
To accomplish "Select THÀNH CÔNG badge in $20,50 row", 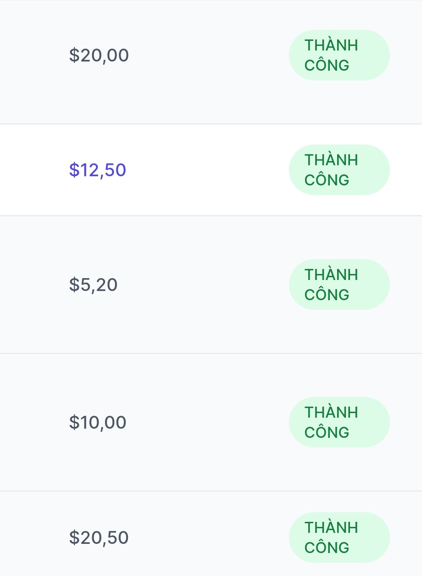I will click(x=339, y=537).
